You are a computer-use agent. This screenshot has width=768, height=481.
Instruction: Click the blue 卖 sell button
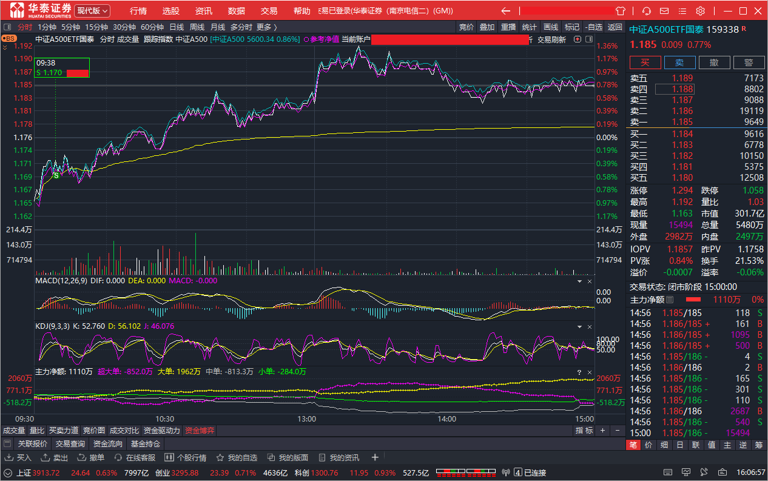[x=679, y=62]
